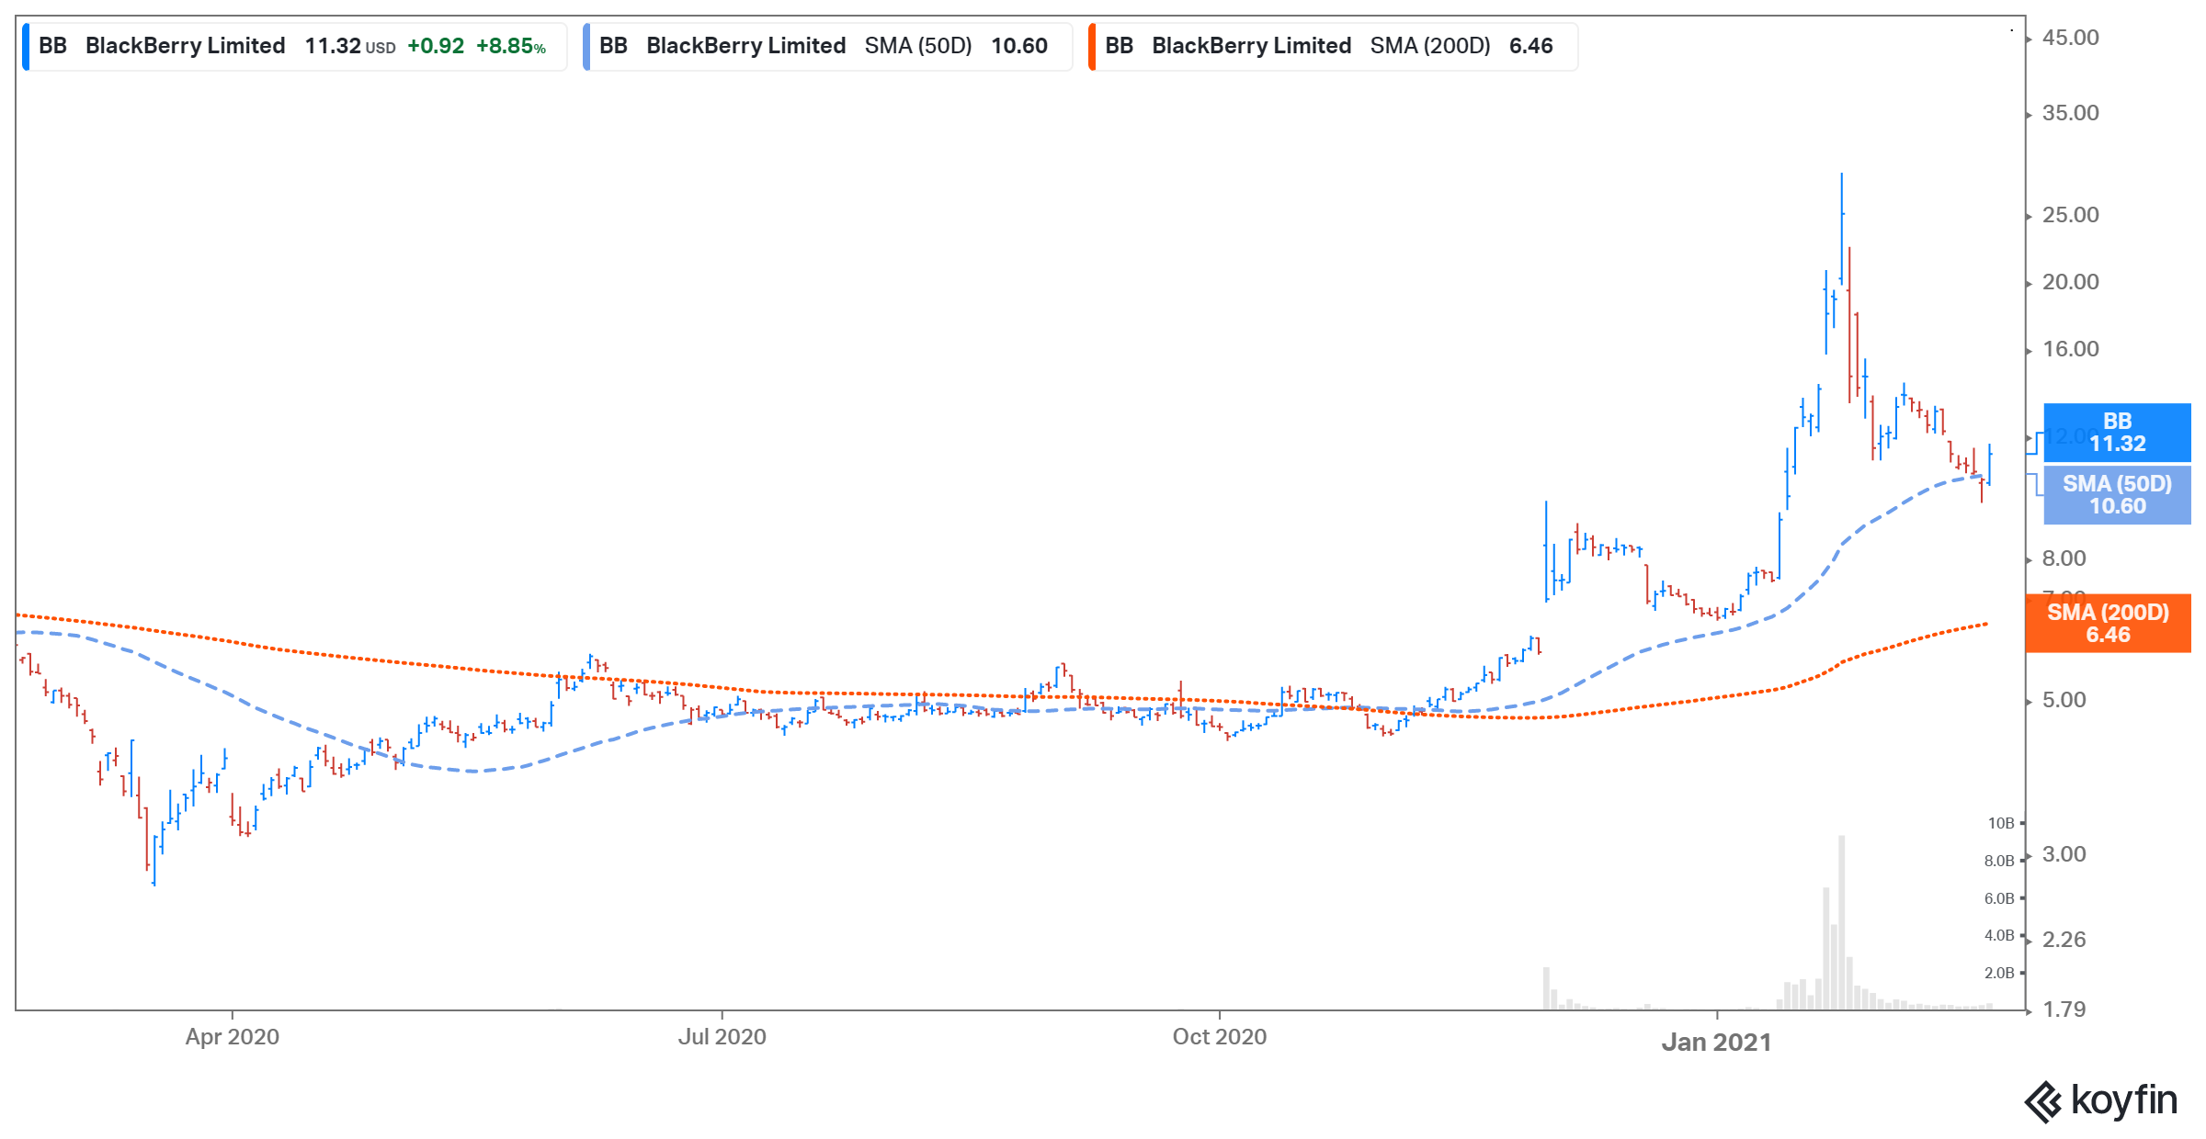The image size is (2206, 1139).
Task: Click the 8.0B volume axis label
Action: click(x=1999, y=861)
